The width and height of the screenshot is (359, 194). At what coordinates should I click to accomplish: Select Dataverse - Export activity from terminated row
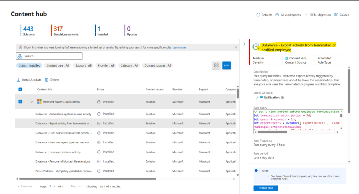point(125,123)
